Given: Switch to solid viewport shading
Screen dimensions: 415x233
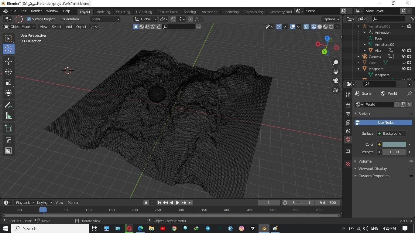Looking at the screenshot, I should pos(320,27).
